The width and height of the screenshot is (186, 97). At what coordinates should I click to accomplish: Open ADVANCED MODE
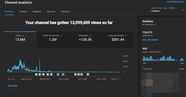point(175,2)
